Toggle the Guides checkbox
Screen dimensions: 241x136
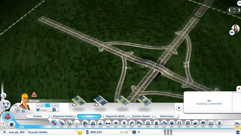click(38, 110)
